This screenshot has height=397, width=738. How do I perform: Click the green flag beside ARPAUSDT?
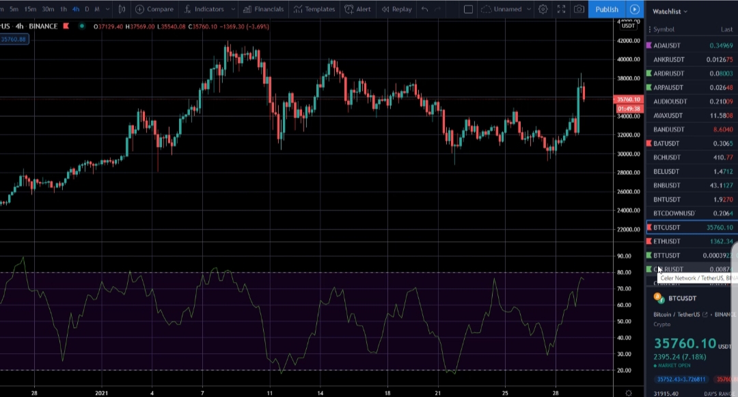(649, 87)
